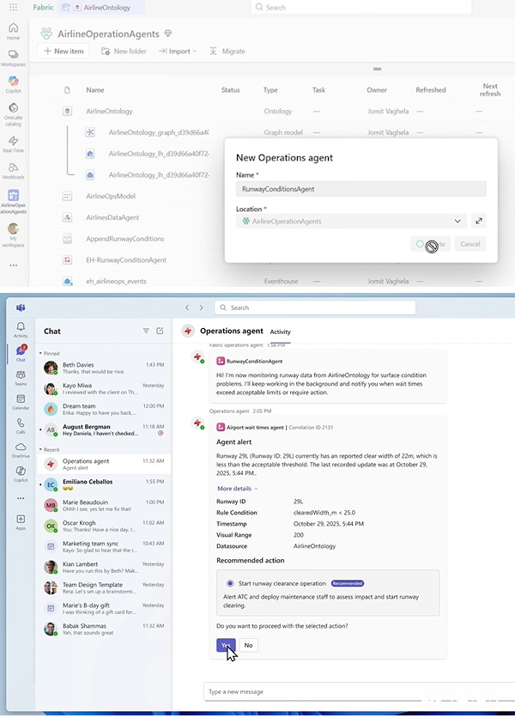Click Yes to proceed with action
Screen dimensions: 515x718
pos(226,645)
